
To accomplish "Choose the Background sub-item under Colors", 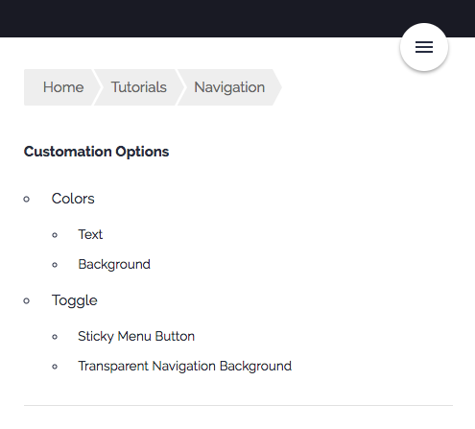I will 114,265.
